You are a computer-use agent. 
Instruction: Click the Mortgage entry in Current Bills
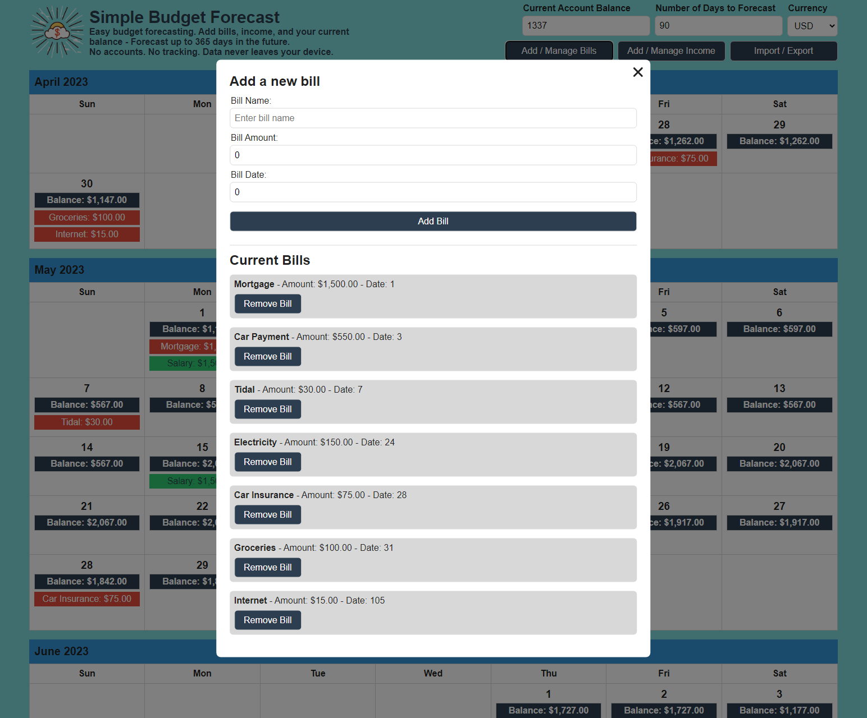(x=433, y=296)
